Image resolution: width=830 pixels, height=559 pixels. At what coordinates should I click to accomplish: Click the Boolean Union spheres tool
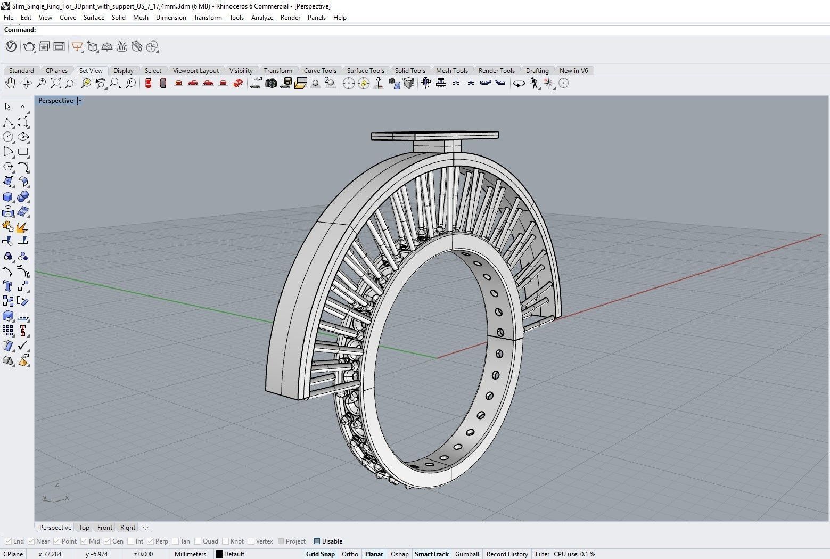pyautogui.click(x=23, y=196)
